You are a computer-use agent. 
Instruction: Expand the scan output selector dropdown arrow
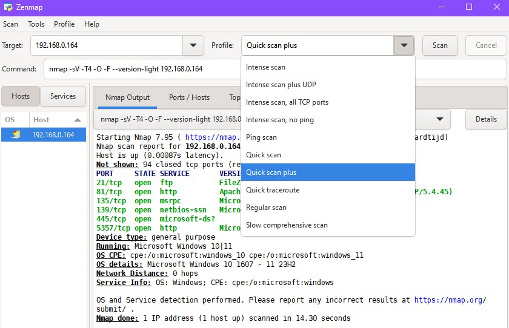[x=440, y=119]
